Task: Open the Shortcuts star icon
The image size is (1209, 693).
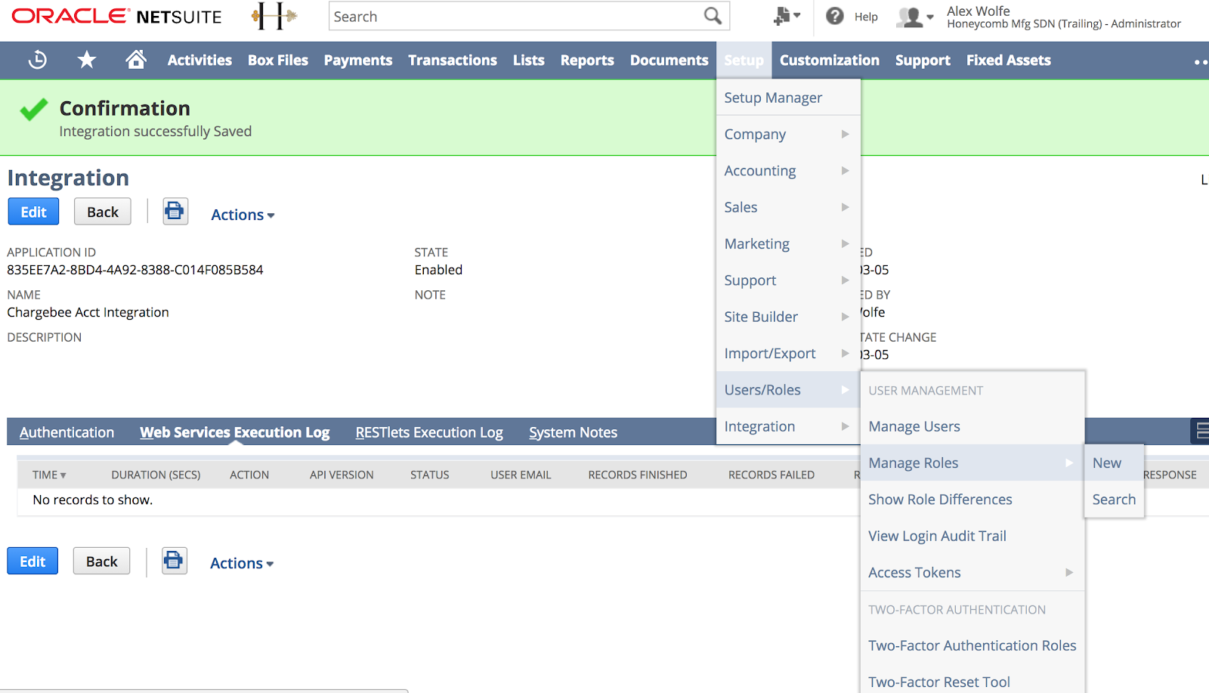Action: click(87, 60)
